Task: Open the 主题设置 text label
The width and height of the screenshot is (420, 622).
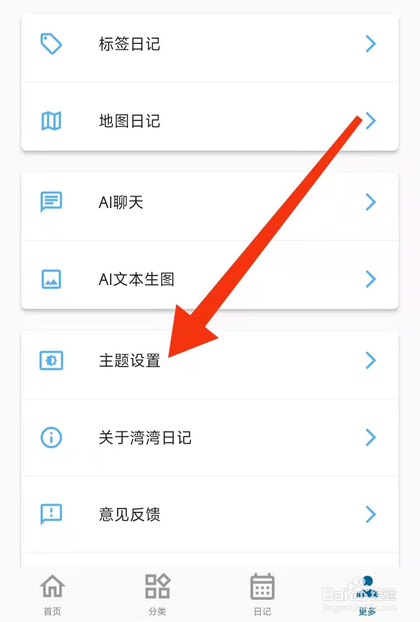Action: [x=129, y=361]
